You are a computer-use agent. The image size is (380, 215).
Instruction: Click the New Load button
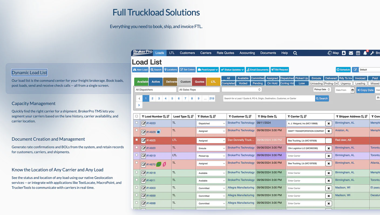[140, 70]
